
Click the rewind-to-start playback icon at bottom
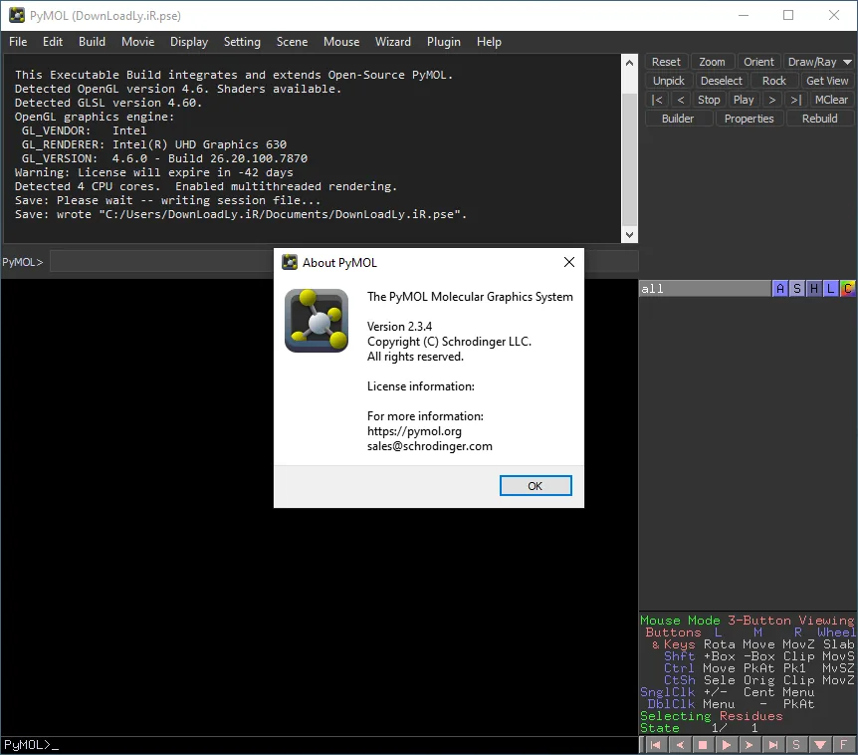click(x=656, y=745)
